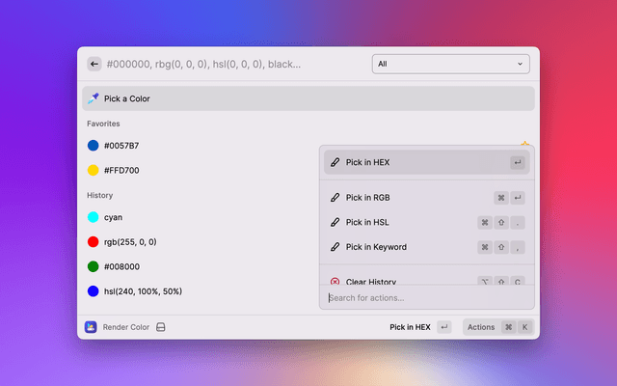
Task: Click the pen icon next to Pick in RGB
Action: [335, 198]
